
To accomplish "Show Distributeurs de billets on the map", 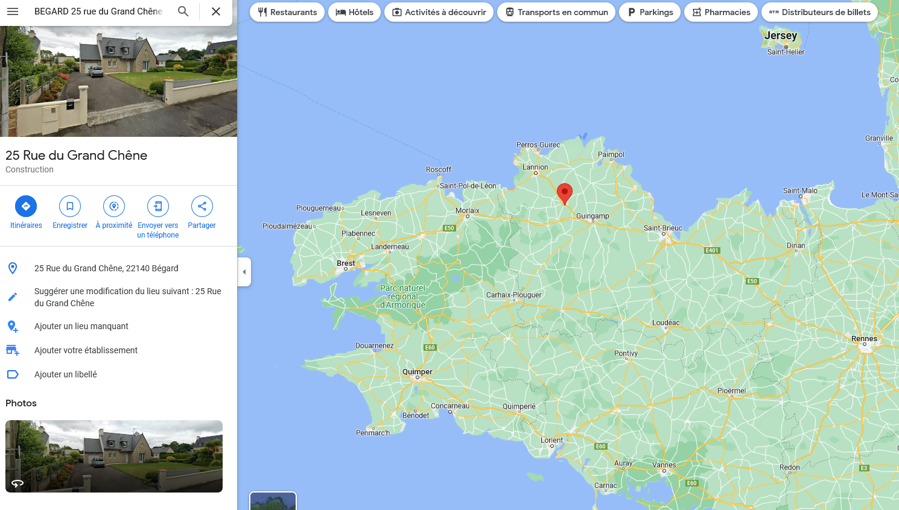I will coord(820,12).
